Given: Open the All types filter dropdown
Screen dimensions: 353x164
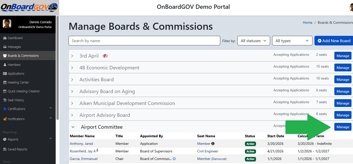Looking at the screenshot, I should pyautogui.click(x=292, y=41).
